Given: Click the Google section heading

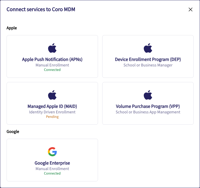Looking at the screenshot, I should [13, 132].
